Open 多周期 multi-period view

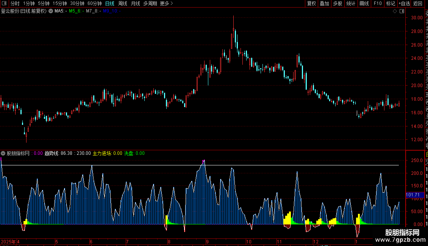150,3
